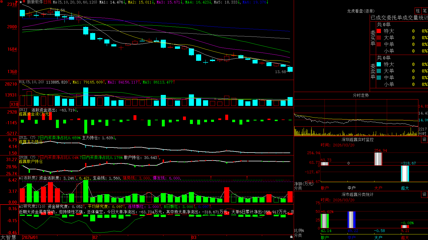Click the 03 month marker on the timeline

click(x=194, y=237)
